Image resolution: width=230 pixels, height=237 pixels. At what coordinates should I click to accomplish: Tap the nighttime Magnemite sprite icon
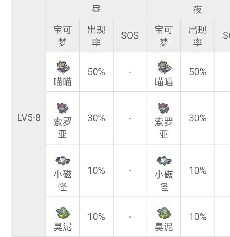164,161
